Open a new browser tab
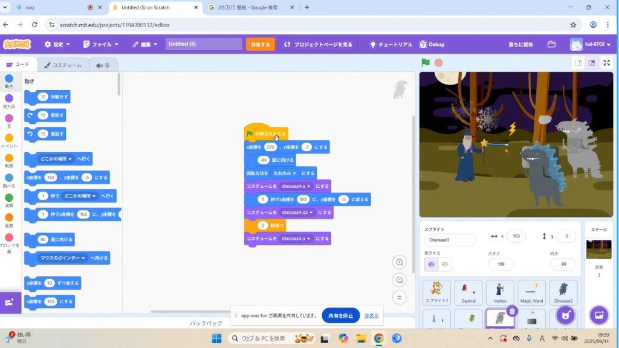 click(306, 7)
